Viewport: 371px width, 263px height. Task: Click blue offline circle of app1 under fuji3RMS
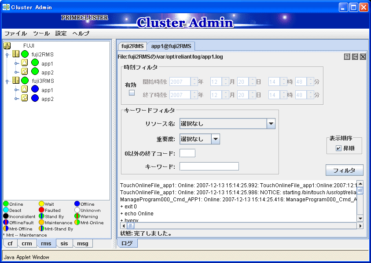coord(35,89)
